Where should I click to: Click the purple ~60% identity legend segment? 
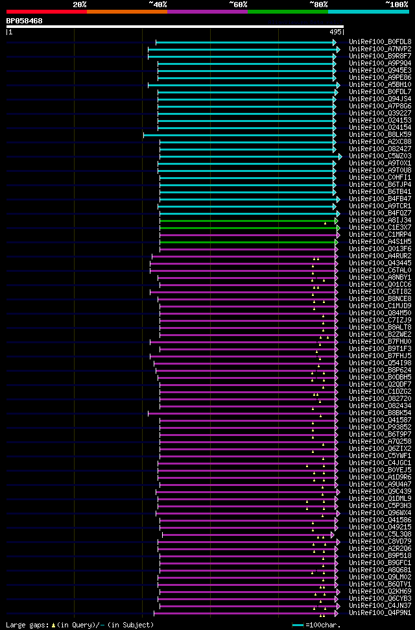(207, 12)
